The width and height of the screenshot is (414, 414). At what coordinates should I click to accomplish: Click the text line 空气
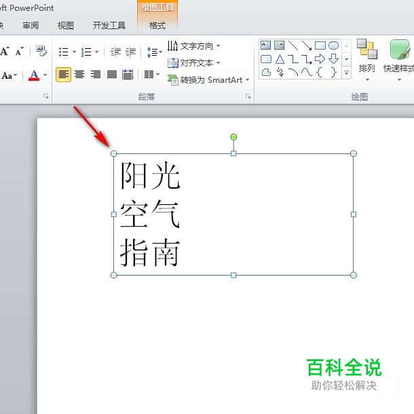pyautogui.click(x=150, y=214)
